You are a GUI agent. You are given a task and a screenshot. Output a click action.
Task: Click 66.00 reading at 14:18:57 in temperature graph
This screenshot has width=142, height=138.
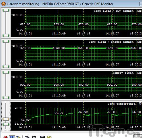(112, 112)
